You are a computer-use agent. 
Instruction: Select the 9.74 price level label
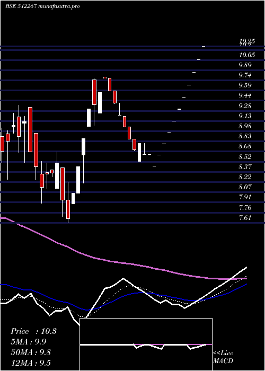point(245,75)
